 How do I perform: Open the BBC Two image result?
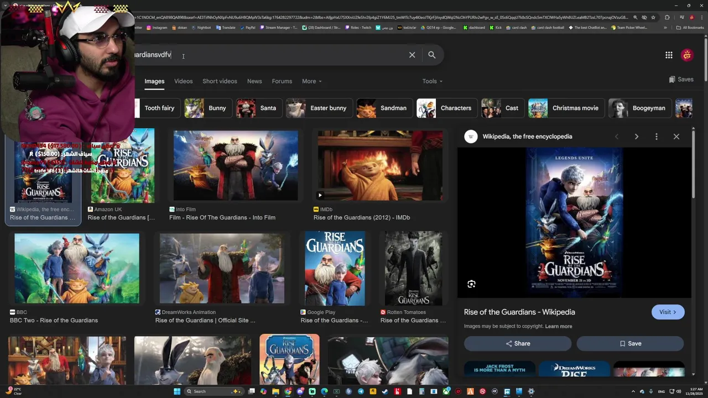(77, 268)
